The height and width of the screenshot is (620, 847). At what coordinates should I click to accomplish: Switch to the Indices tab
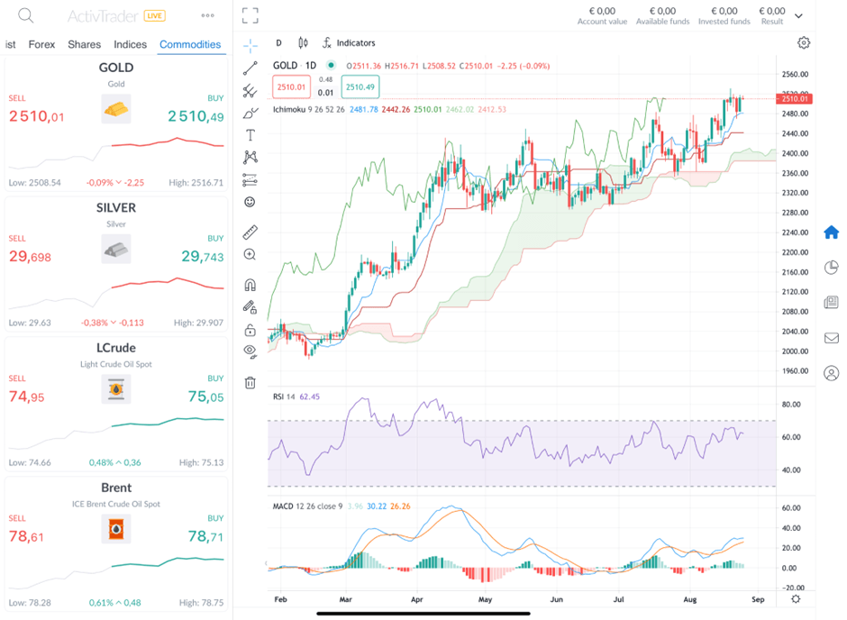(x=131, y=44)
